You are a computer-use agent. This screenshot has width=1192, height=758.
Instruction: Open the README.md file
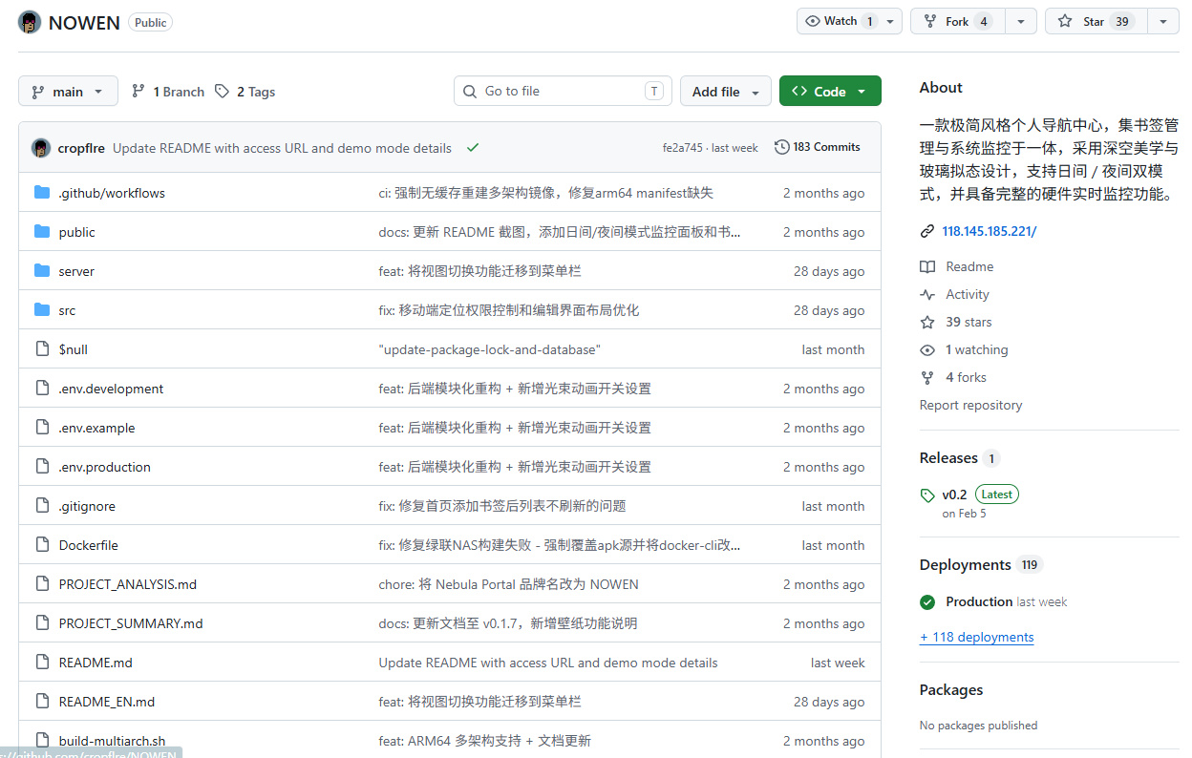96,663
